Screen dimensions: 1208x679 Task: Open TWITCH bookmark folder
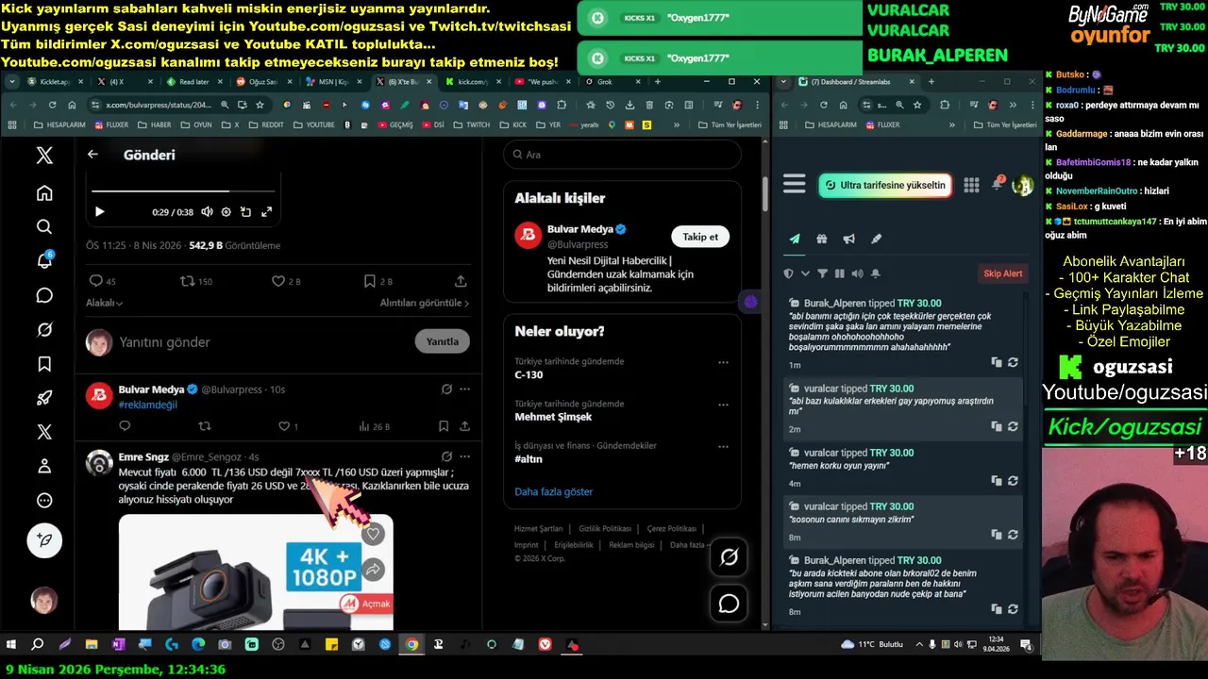473,124
